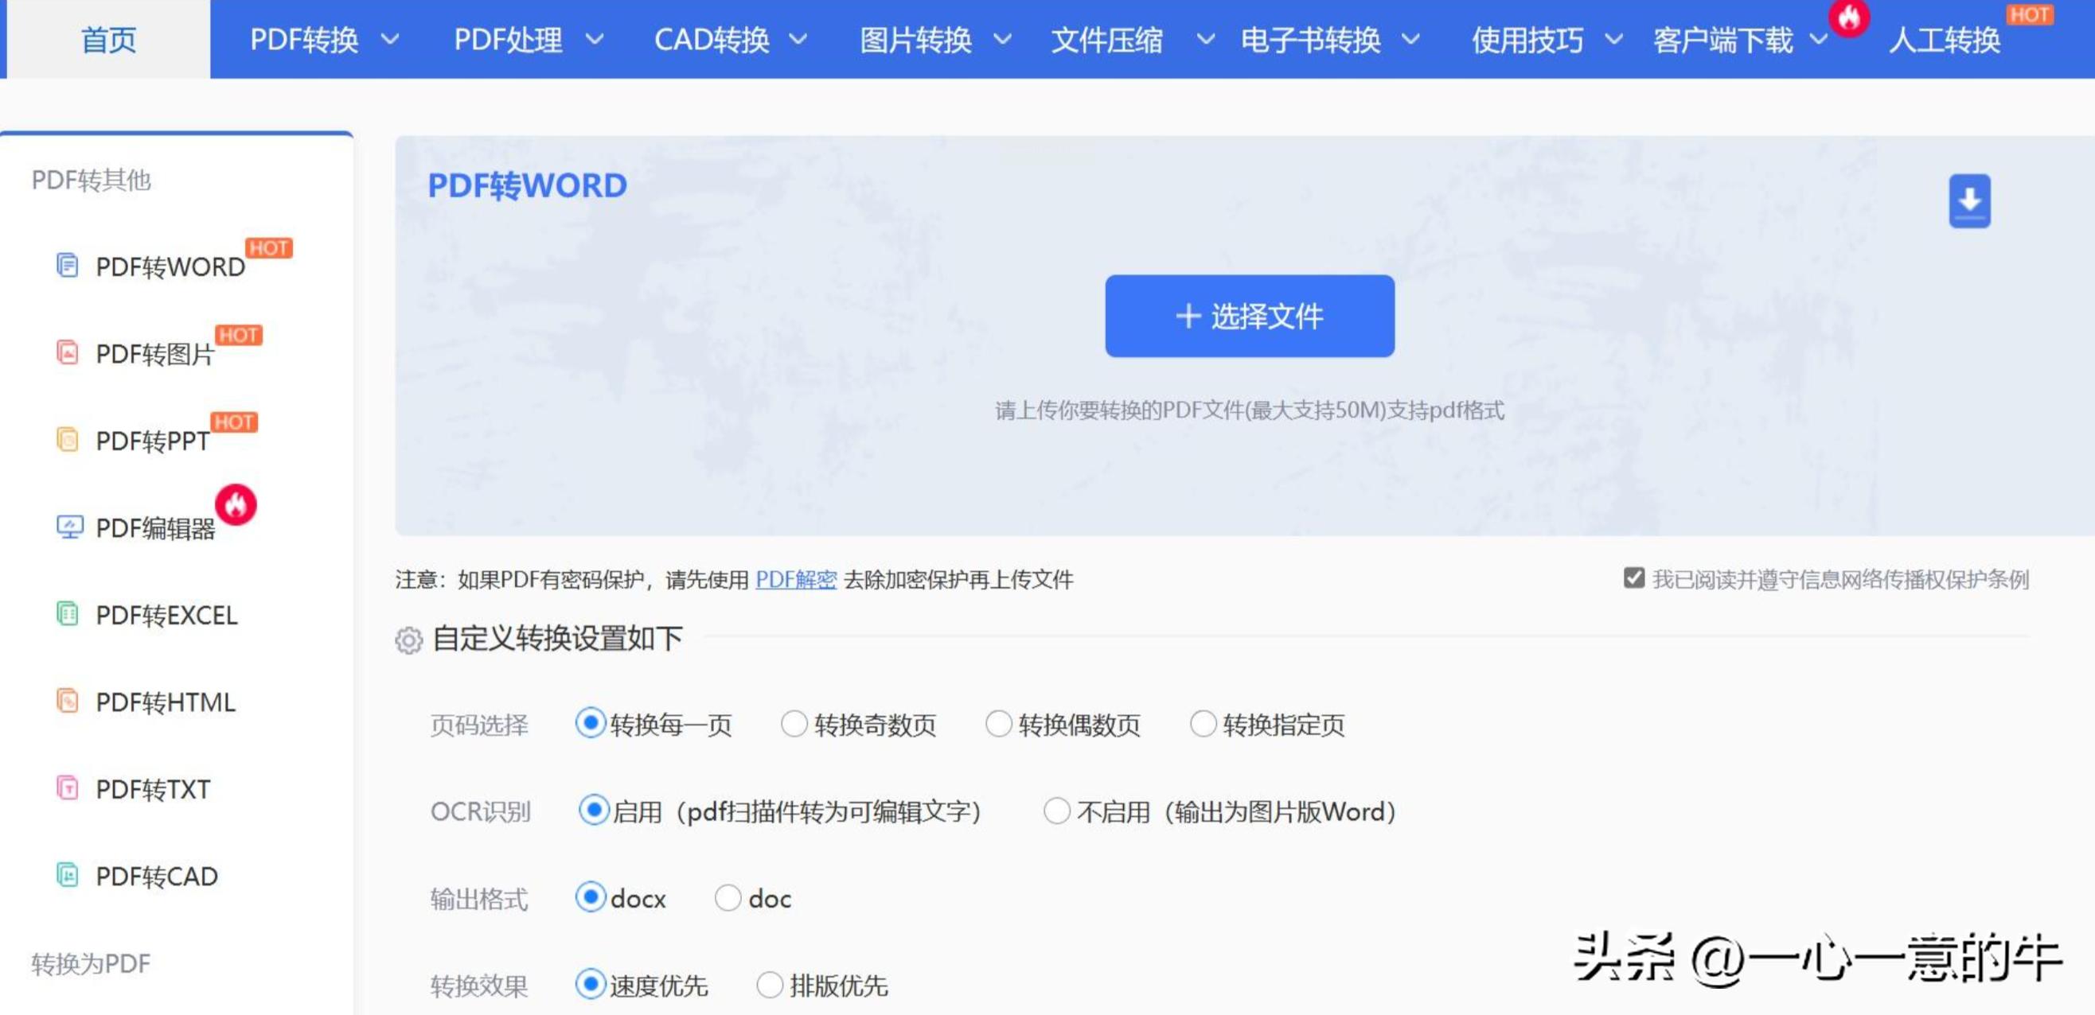The height and width of the screenshot is (1015, 2095).
Task: Click the PDF转HTML sidebar icon
Action: [x=69, y=703]
